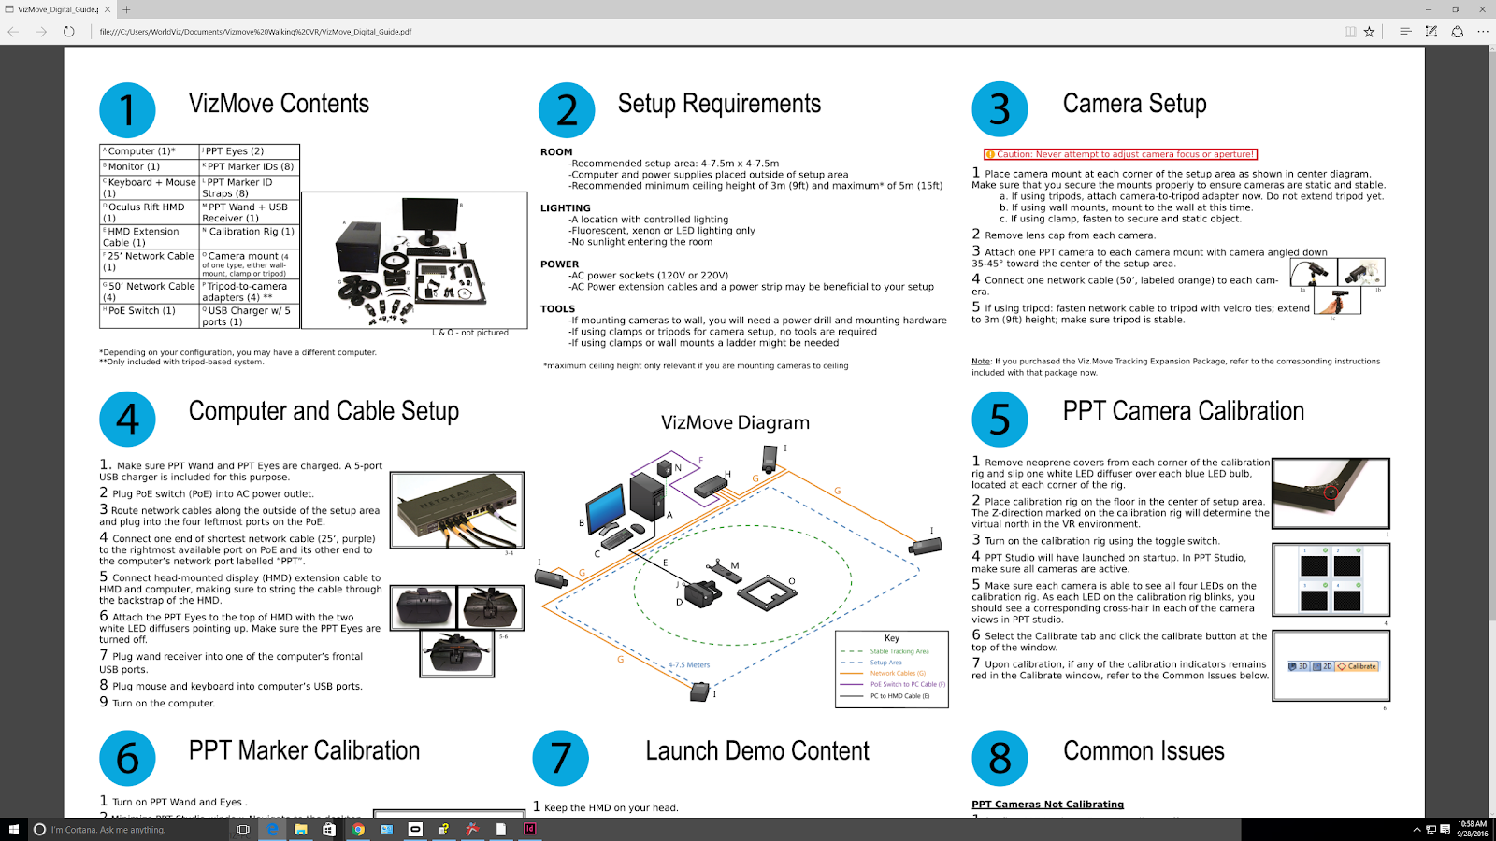
Task: Open Task View
Action: pyautogui.click(x=245, y=829)
